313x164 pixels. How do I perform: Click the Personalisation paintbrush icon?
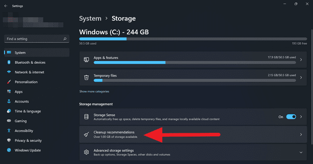coord(9,82)
